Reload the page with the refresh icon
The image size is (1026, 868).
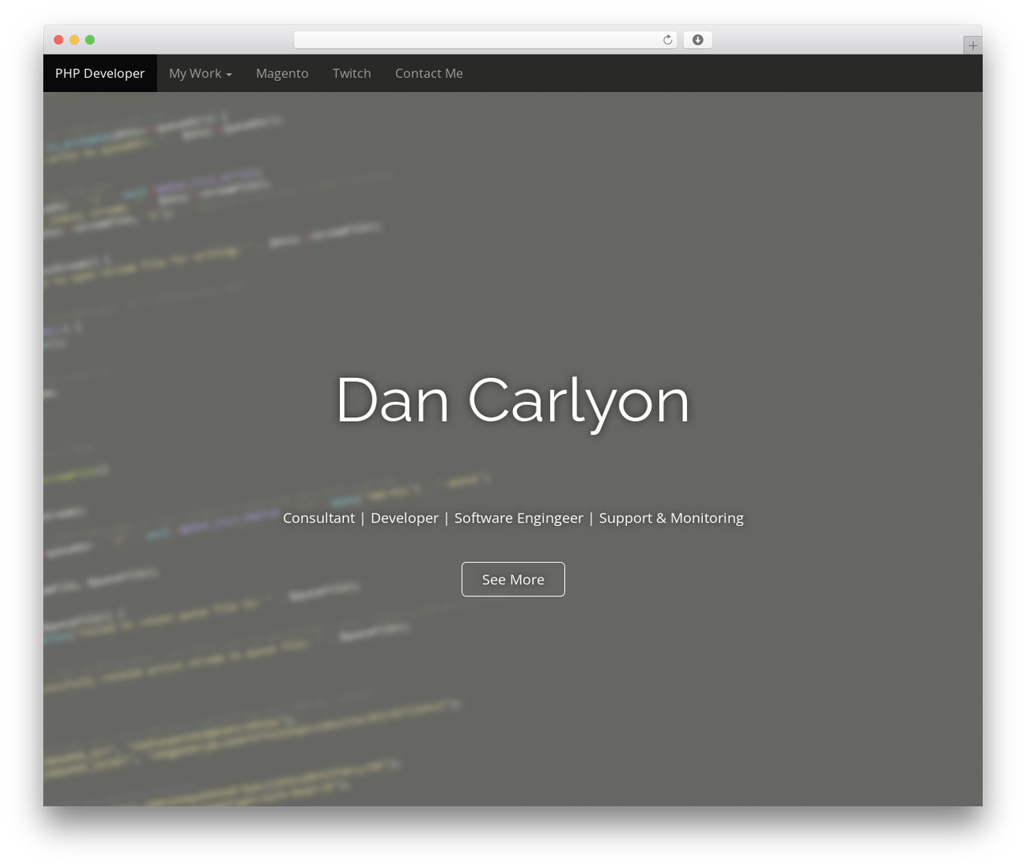668,40
